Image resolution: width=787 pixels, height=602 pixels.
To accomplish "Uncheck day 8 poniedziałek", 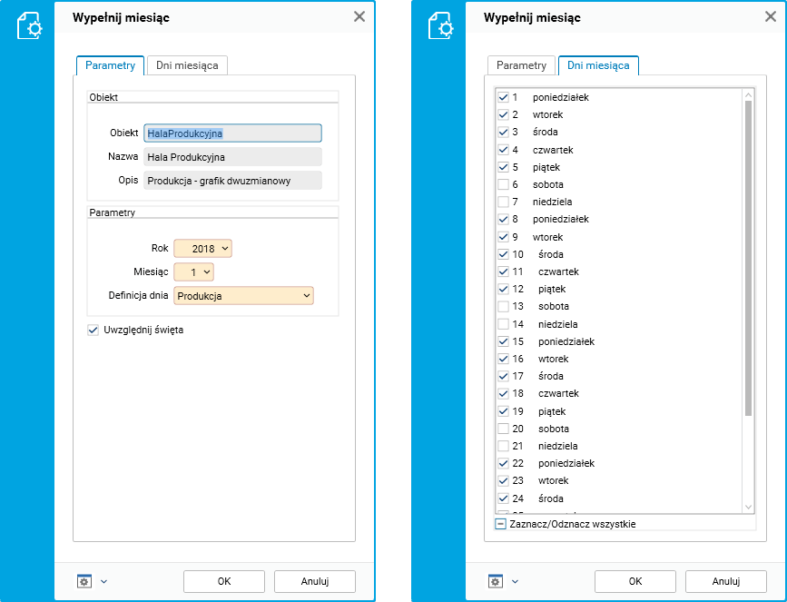I will [x=503, y=219].
